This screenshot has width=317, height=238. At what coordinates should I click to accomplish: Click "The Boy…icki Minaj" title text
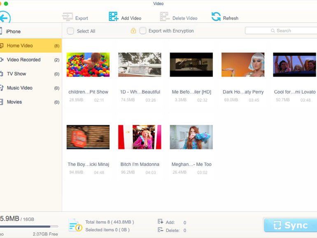click(89, 164)
